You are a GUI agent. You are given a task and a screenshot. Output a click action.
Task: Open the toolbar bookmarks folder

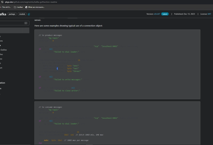coord(18,7)
